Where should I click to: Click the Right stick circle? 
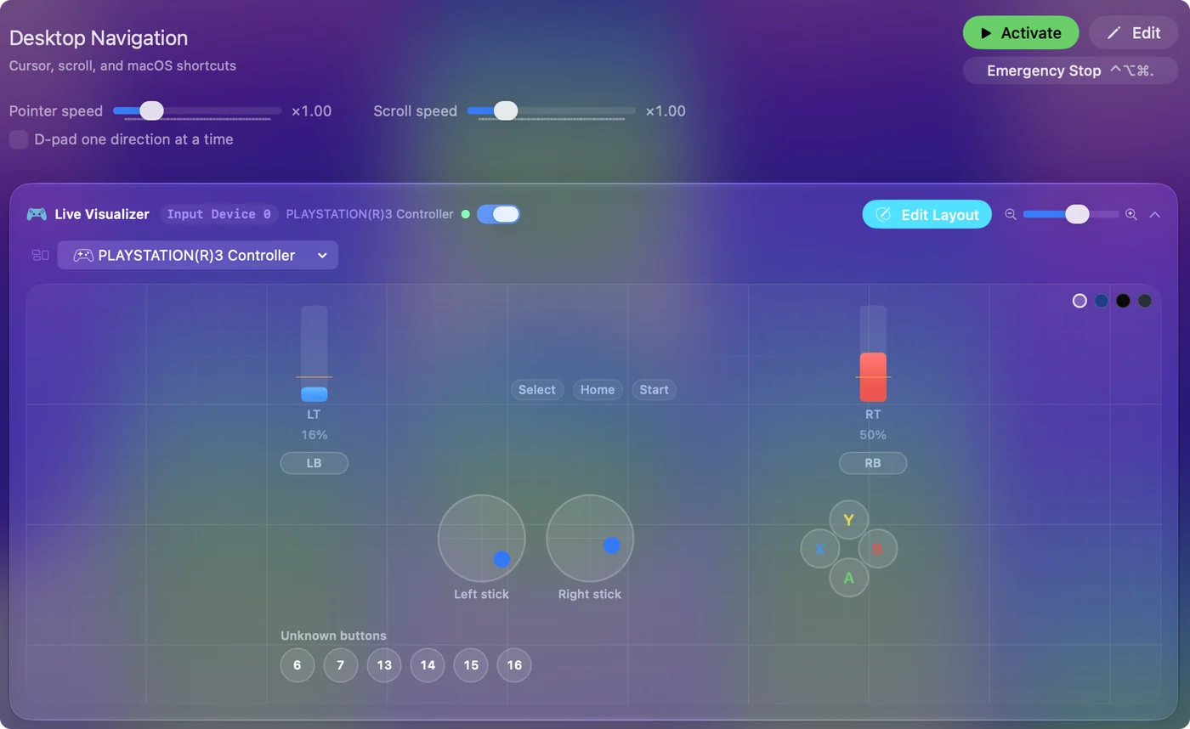point(590,539)
